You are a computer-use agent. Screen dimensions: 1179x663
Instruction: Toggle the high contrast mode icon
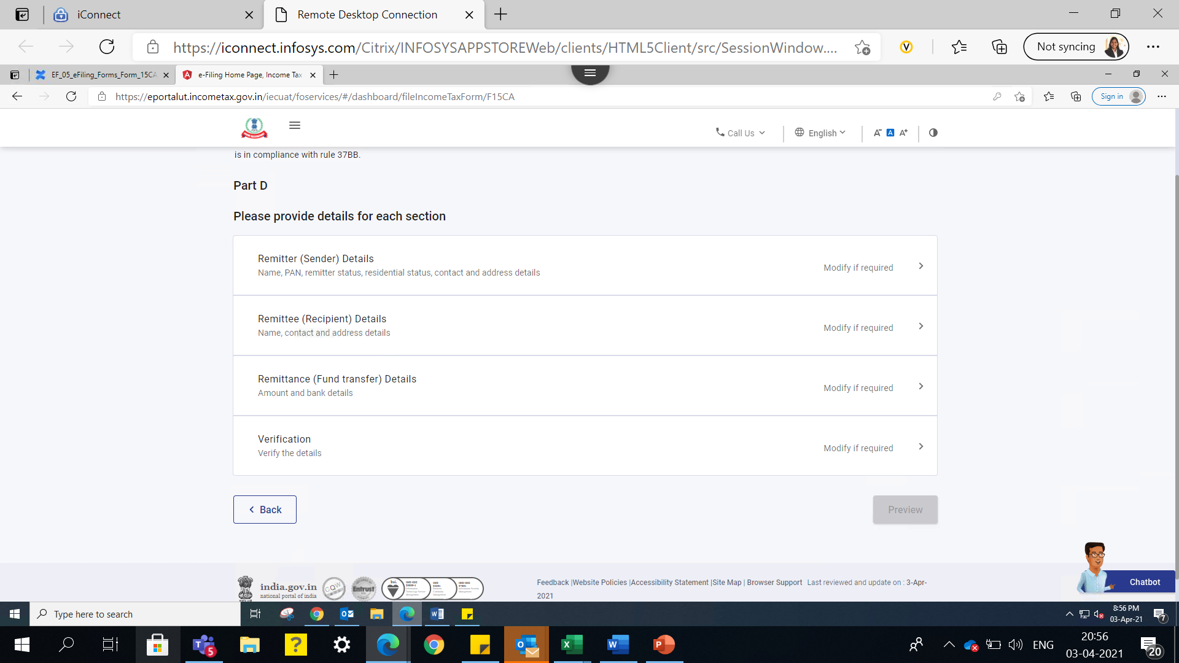coord(933,133)
